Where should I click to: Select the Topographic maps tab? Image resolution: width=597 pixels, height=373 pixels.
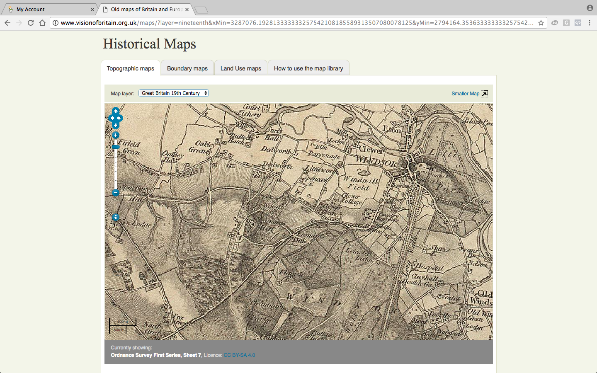point(131,68)
